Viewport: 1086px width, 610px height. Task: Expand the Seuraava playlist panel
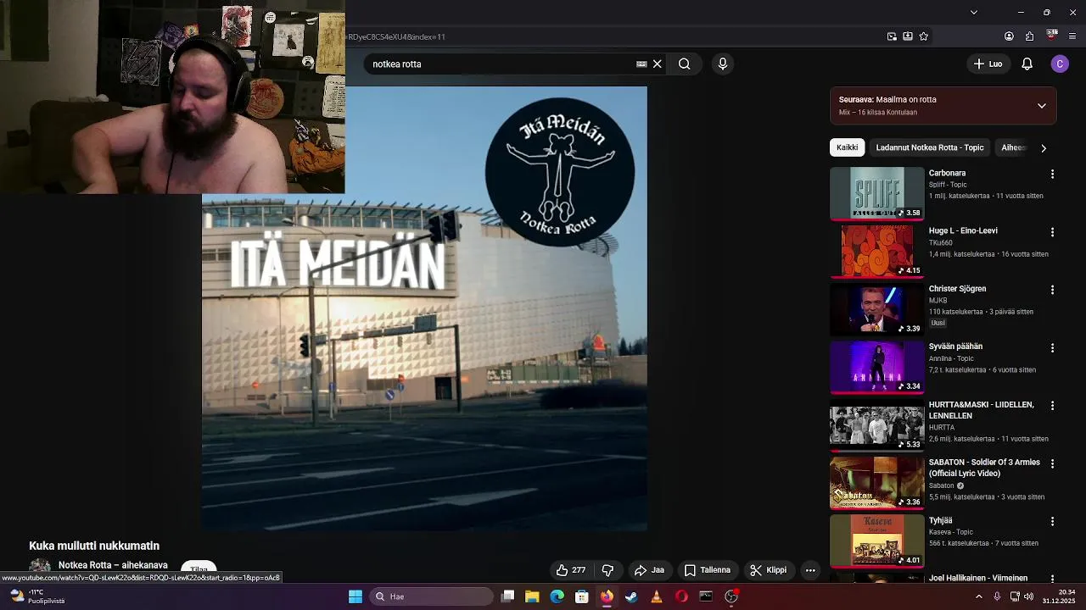[x=1042, y=106]
